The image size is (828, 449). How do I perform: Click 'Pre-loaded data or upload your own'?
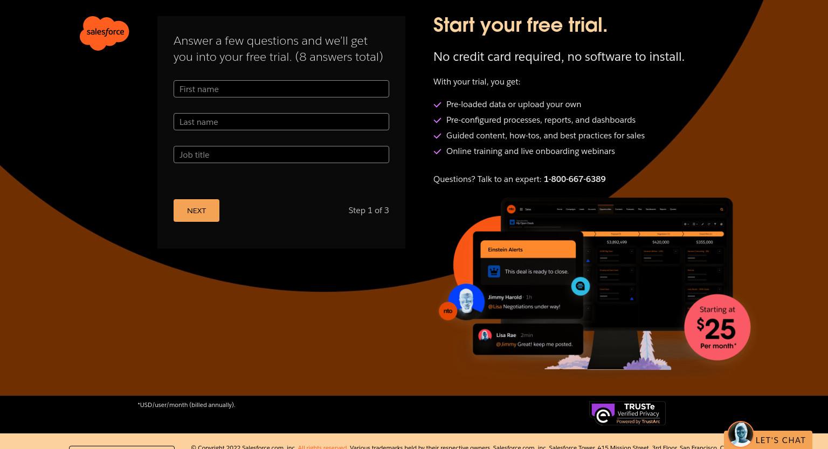point(514,104)
